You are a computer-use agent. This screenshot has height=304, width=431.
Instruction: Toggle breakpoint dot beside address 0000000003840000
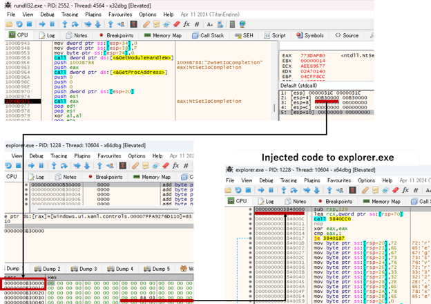tap(249, 209)
